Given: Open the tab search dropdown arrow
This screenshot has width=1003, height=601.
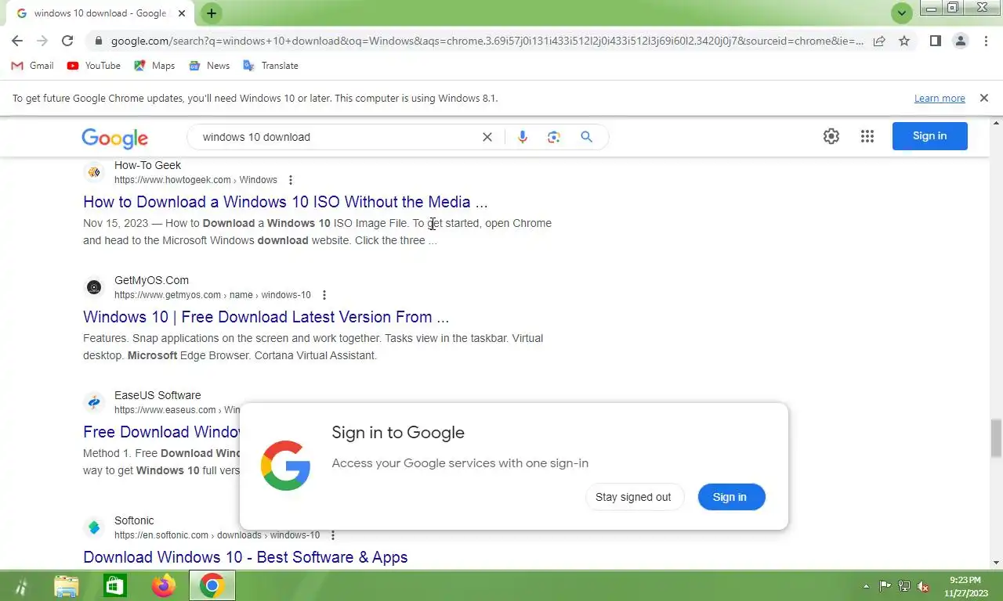Looking at the screenshot, I should pyautogui.click(x=902, y=13).
